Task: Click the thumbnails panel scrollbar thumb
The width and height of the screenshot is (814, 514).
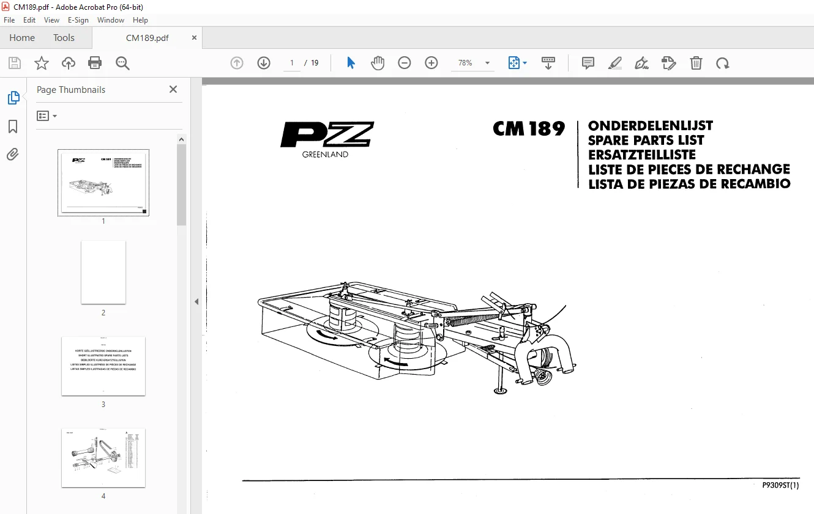Action: 182,185
